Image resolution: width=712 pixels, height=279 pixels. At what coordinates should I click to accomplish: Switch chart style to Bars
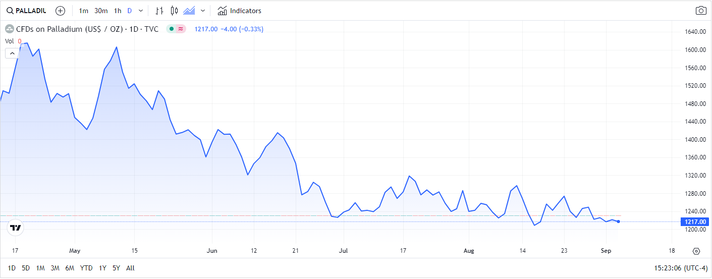159,11
